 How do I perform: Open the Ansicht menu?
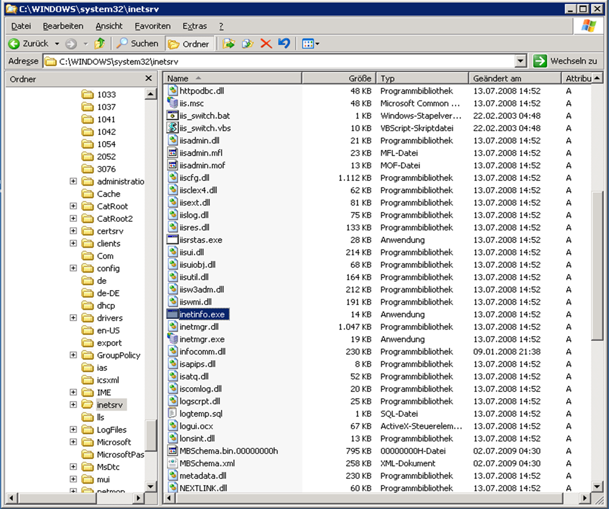109,26
